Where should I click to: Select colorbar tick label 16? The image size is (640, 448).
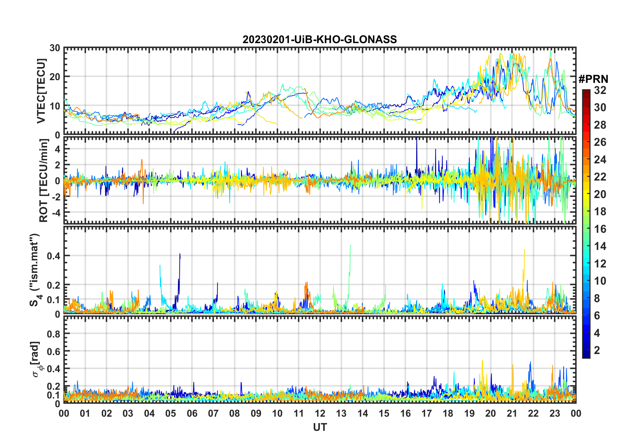coord(600,229)
